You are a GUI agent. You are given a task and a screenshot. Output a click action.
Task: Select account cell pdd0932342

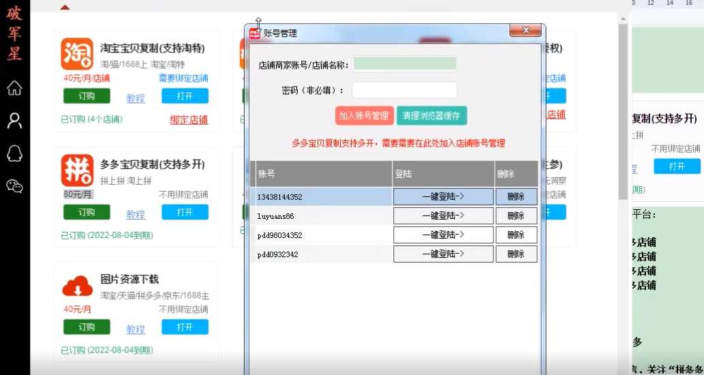(324, 254)
